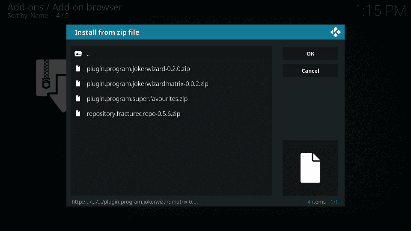Click file icon beside plugin.program.super.favourites.zip
The width and height of the screenshot is (411, 231).
tap(78, 98)
